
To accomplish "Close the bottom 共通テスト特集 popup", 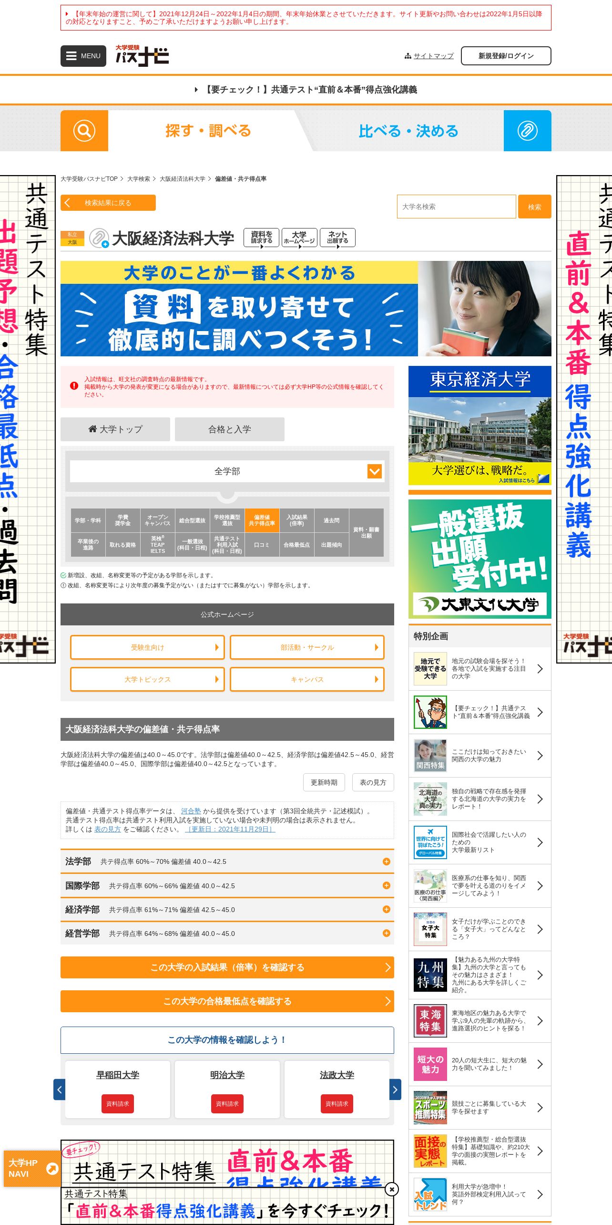I will coord(392,1189).
